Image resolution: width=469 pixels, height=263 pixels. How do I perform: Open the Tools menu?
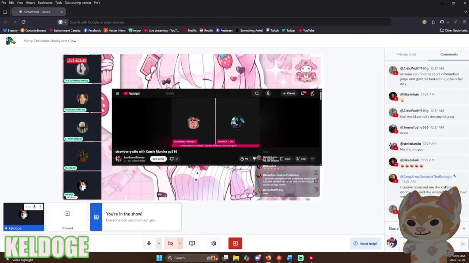(58, 3)
